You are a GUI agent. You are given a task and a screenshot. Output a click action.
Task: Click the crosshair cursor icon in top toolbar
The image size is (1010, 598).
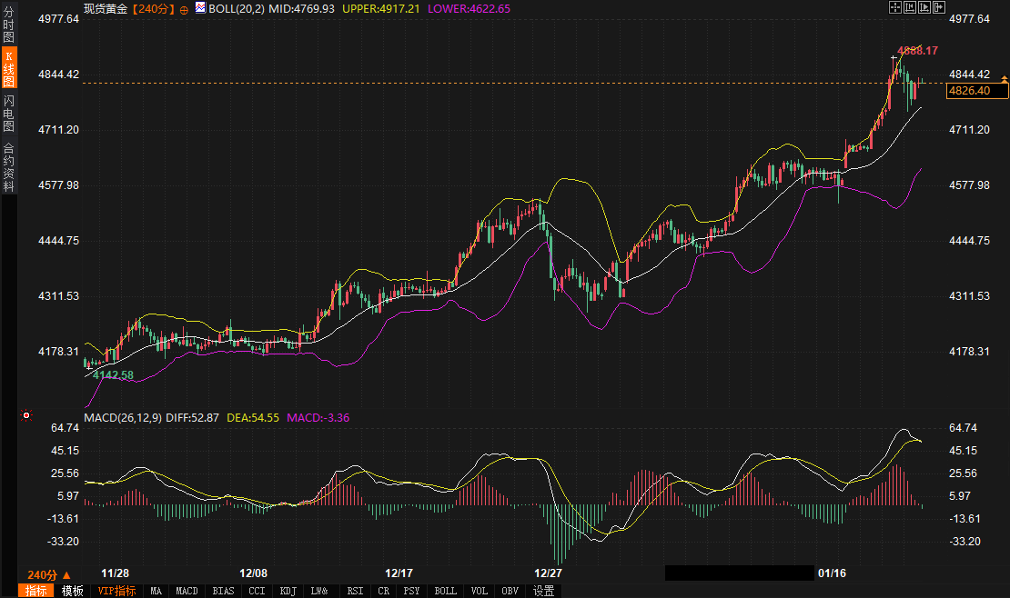click(x=894, y=7)
